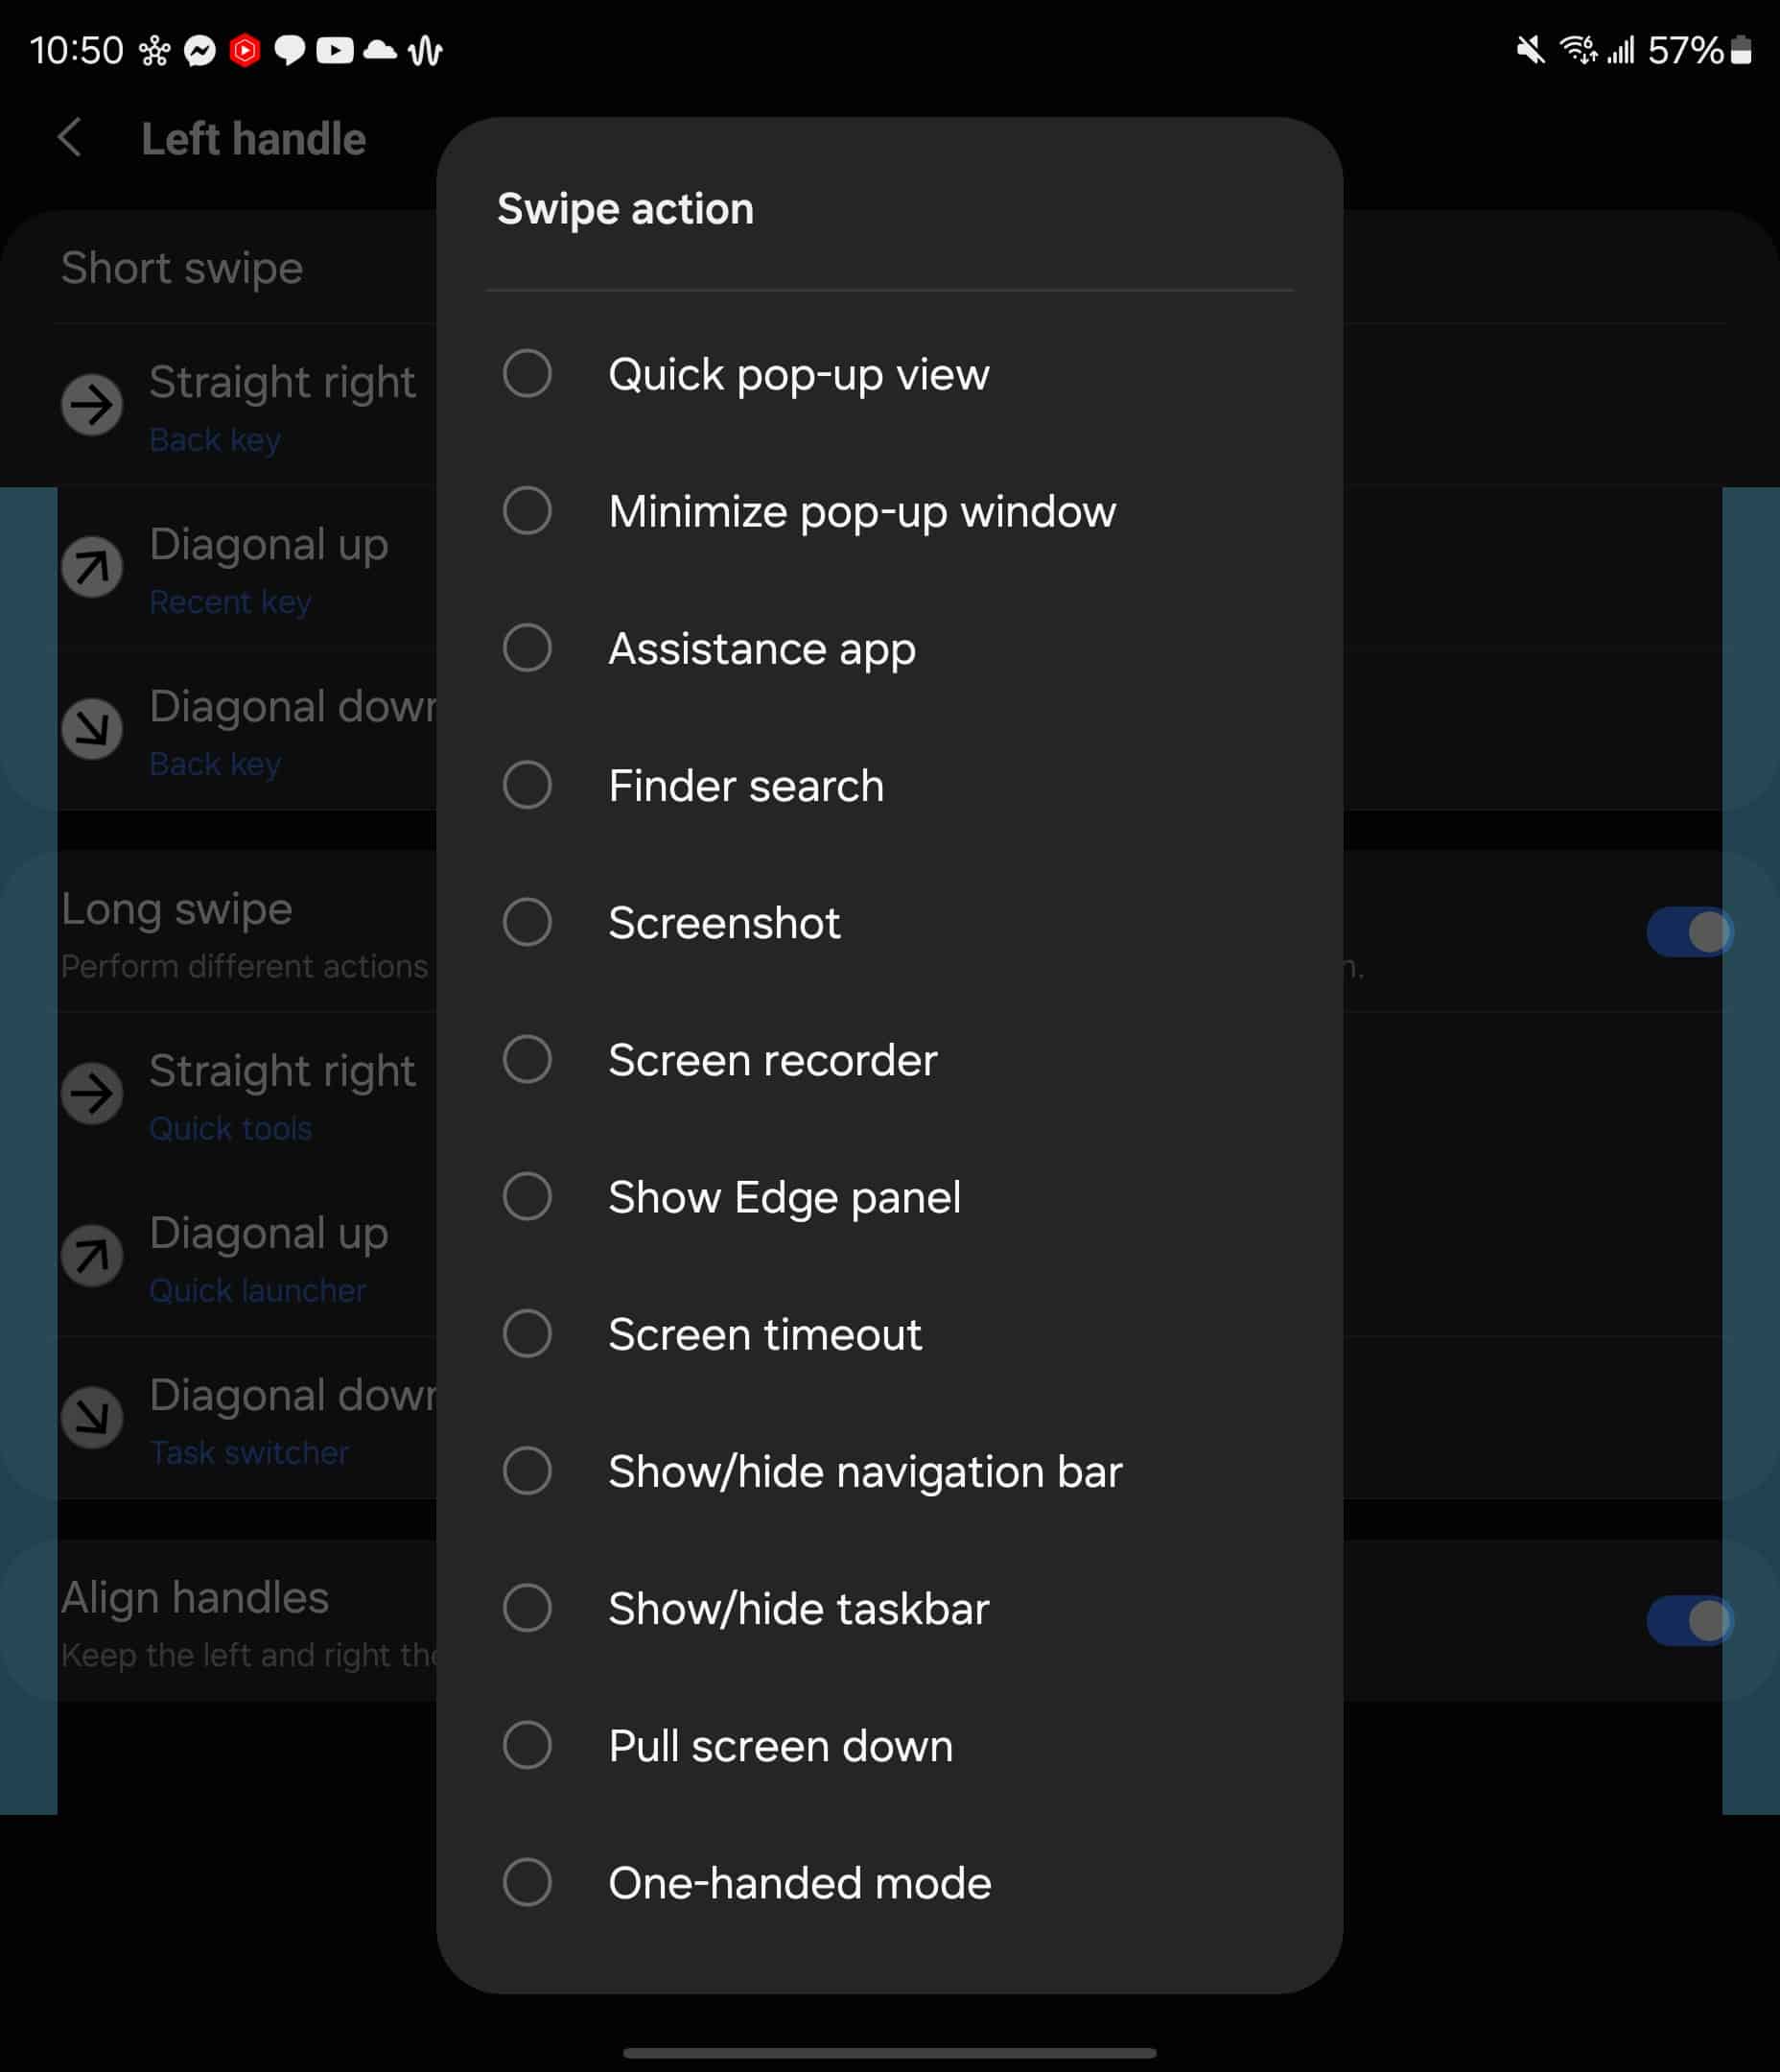Pick the Finder search option

[x=889, y=785]
